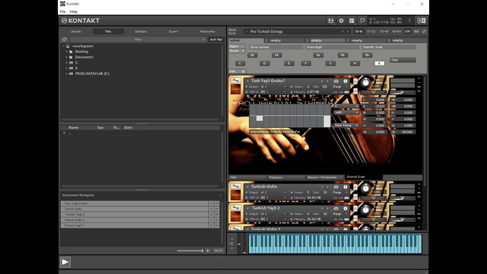The image size is (487, 274).
Task: Open Kontakt options via the gear icon
Action: click(341, 21)
